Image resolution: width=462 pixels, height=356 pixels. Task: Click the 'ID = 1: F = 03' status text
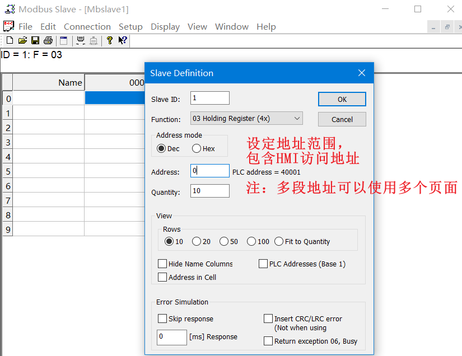(31, 55)
